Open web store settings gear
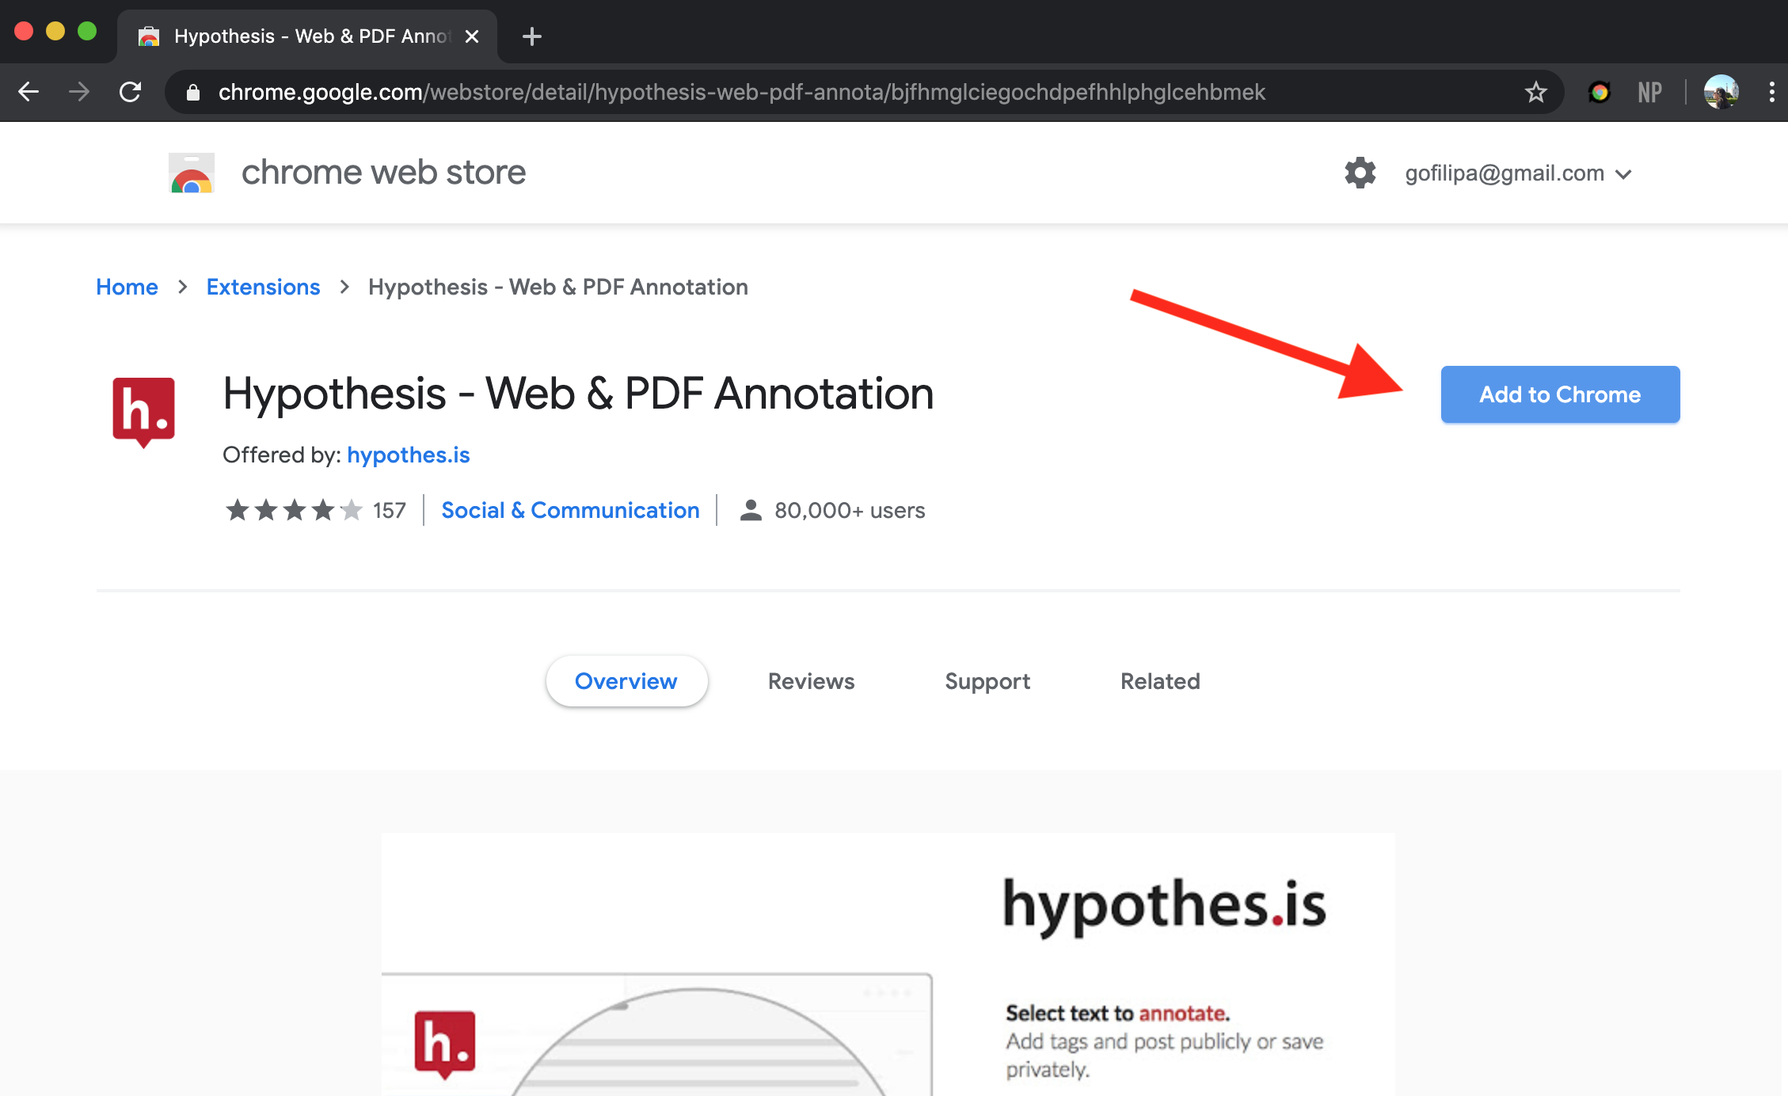The height and width of the screenshot is (1096, 1788). point(1360,173)
